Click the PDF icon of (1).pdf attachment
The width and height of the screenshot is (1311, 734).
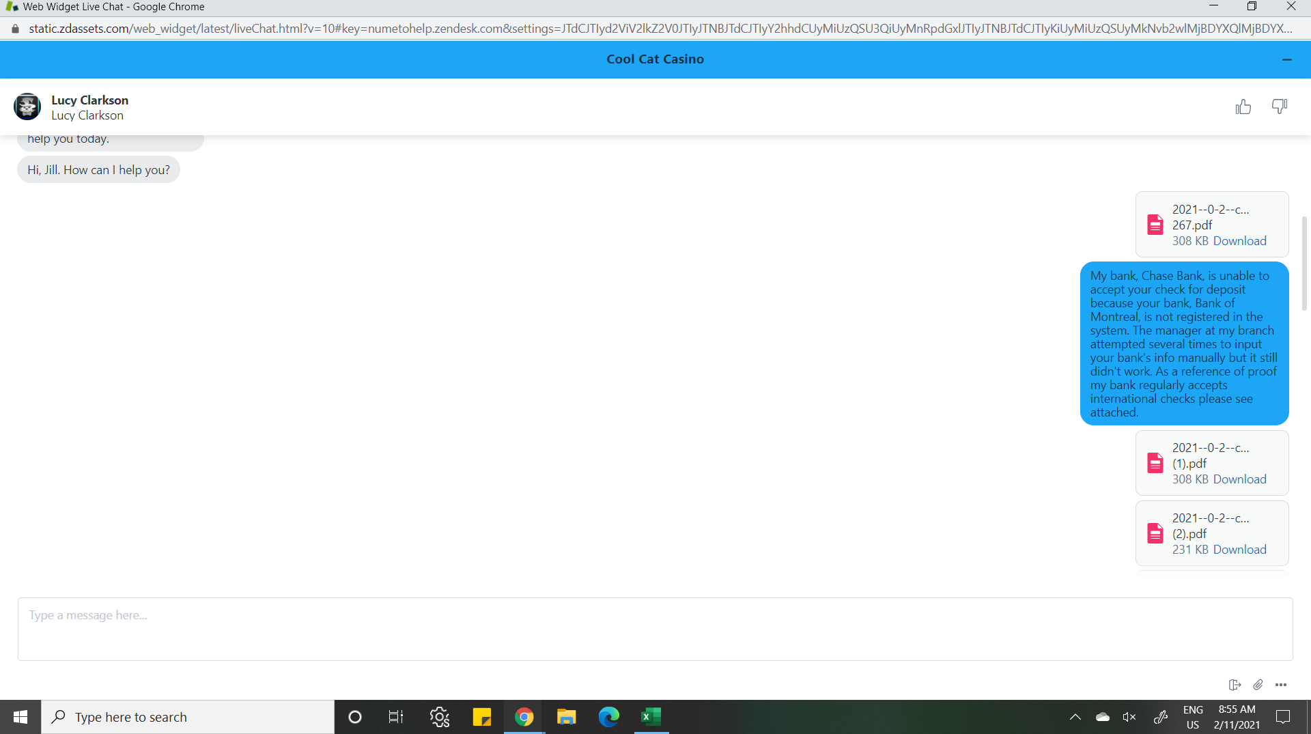coord(1155,463)
